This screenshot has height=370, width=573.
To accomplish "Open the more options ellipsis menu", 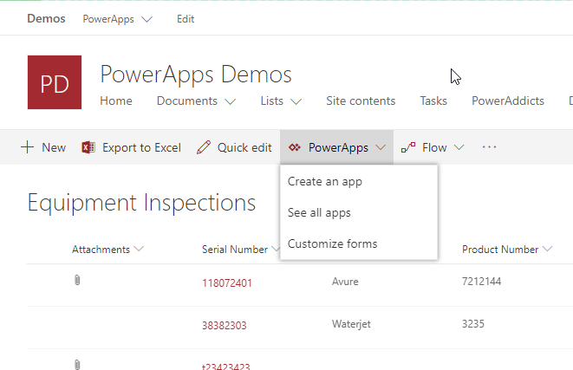I will tap(489, 147).
